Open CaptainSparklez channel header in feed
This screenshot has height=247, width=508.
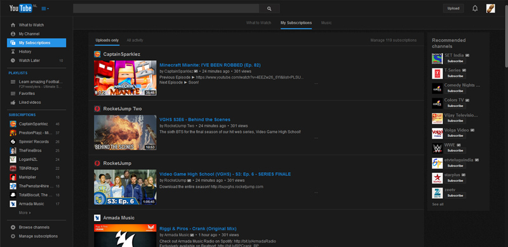click(121, 54)
